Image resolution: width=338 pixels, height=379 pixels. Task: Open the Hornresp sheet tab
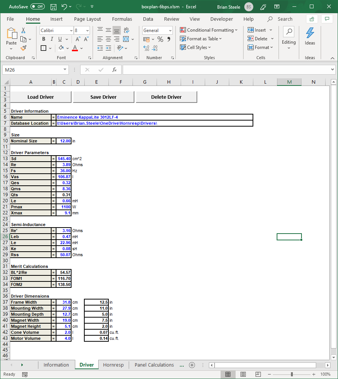pyautogui.click(x=113, y=365)
